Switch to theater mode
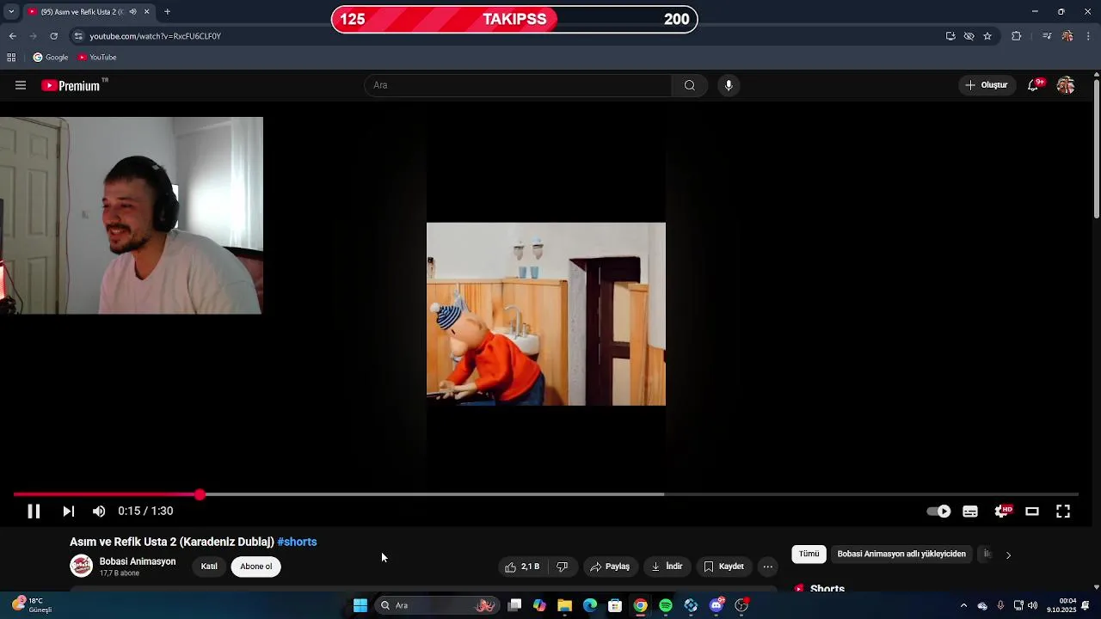 (x=1032, y=511)
